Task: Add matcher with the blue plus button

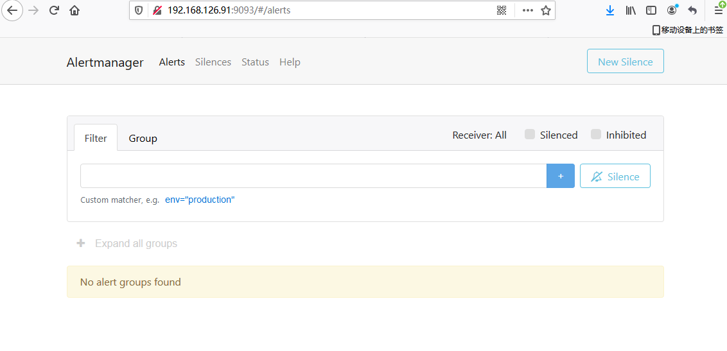Action: coord(561,176)
